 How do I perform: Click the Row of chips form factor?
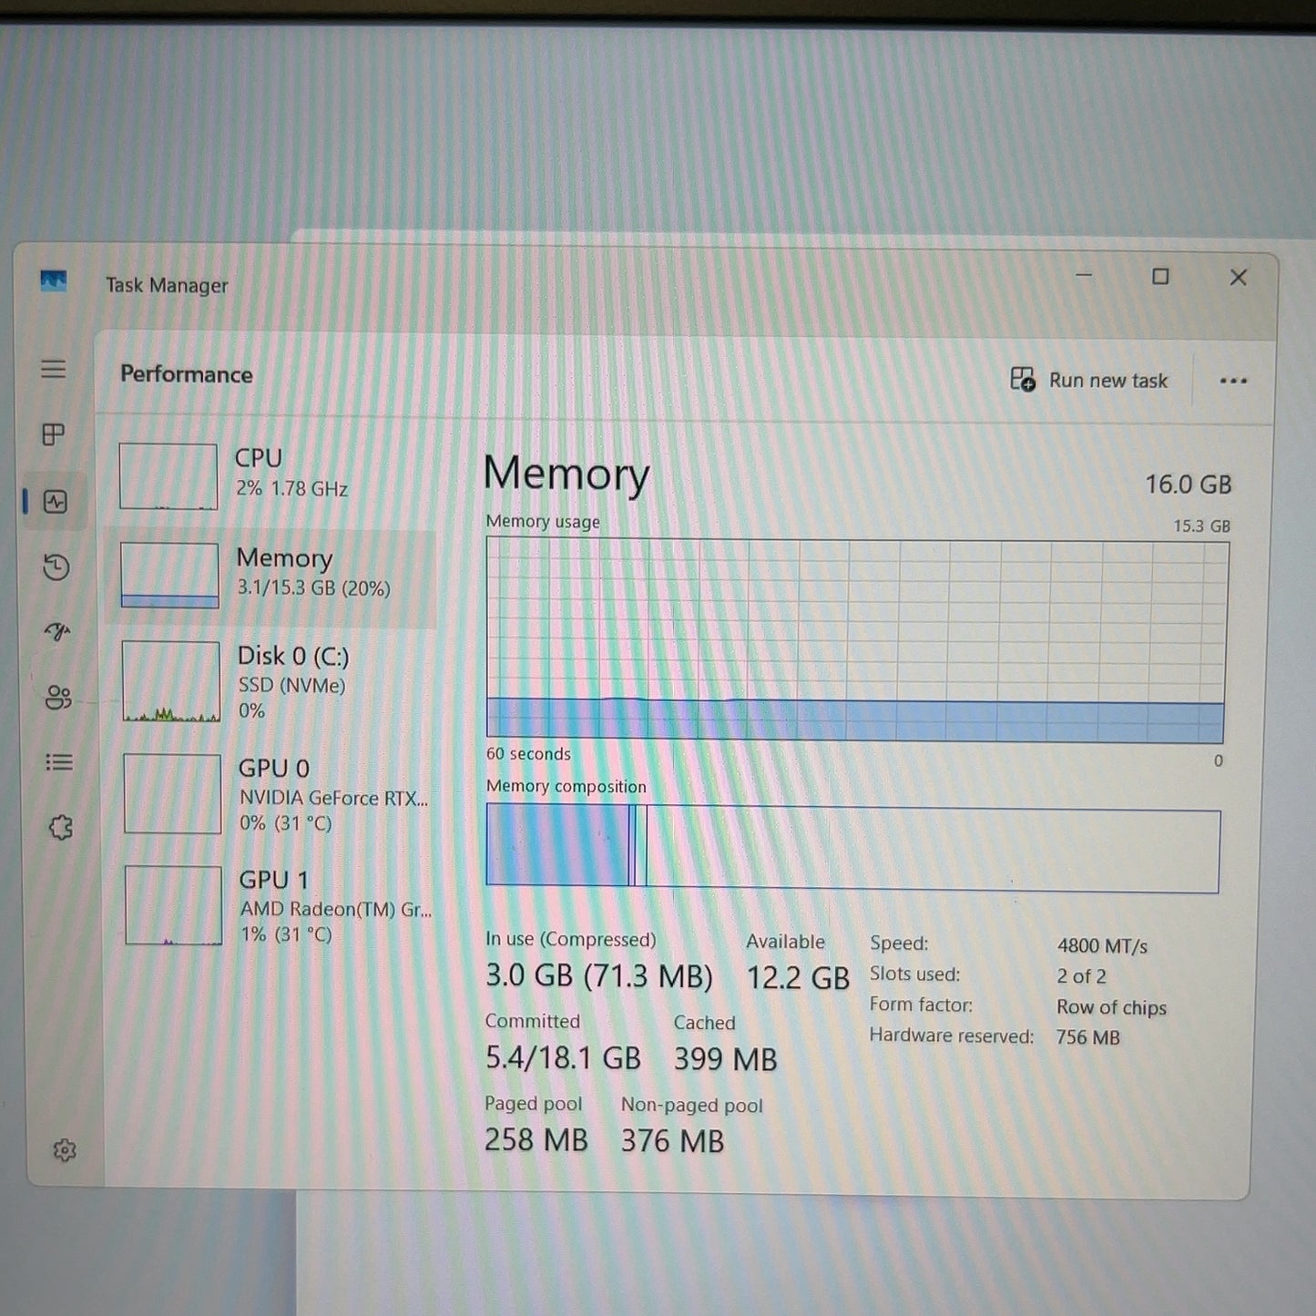pyautogui.click(x=1111, y=1007)
